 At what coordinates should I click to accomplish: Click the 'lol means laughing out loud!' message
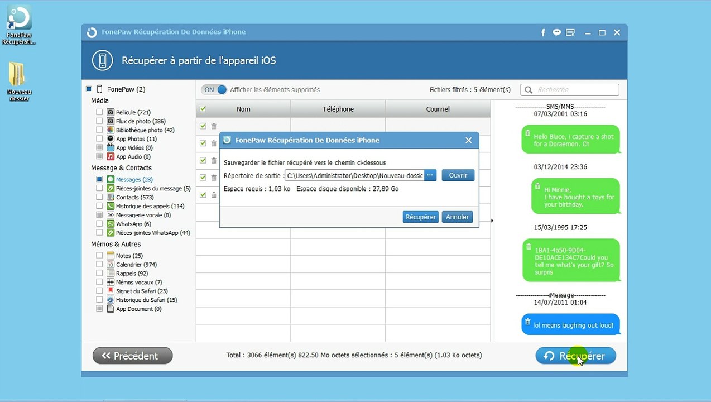571,324
